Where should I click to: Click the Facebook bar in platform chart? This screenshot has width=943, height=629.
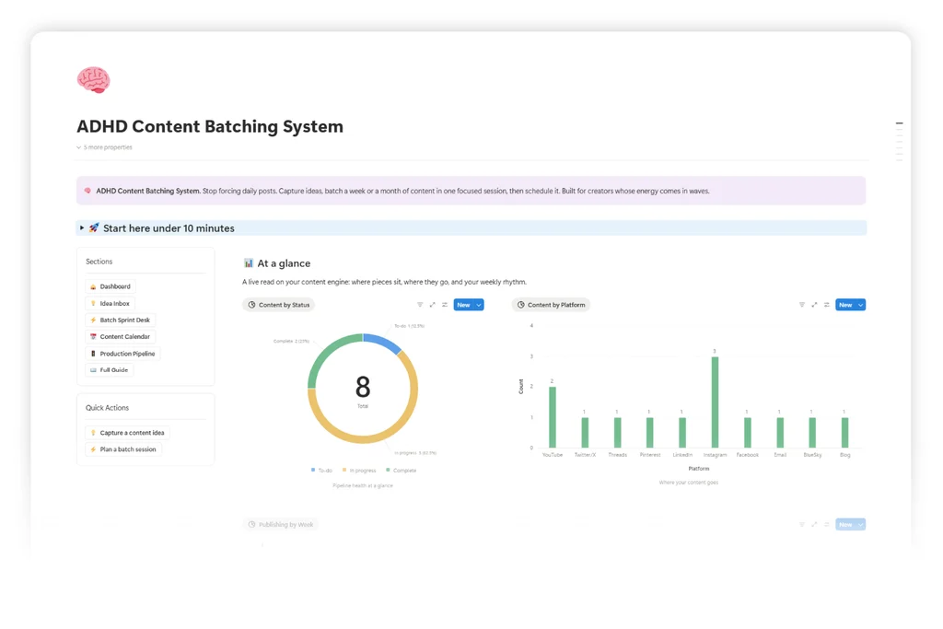coord(747,433)
